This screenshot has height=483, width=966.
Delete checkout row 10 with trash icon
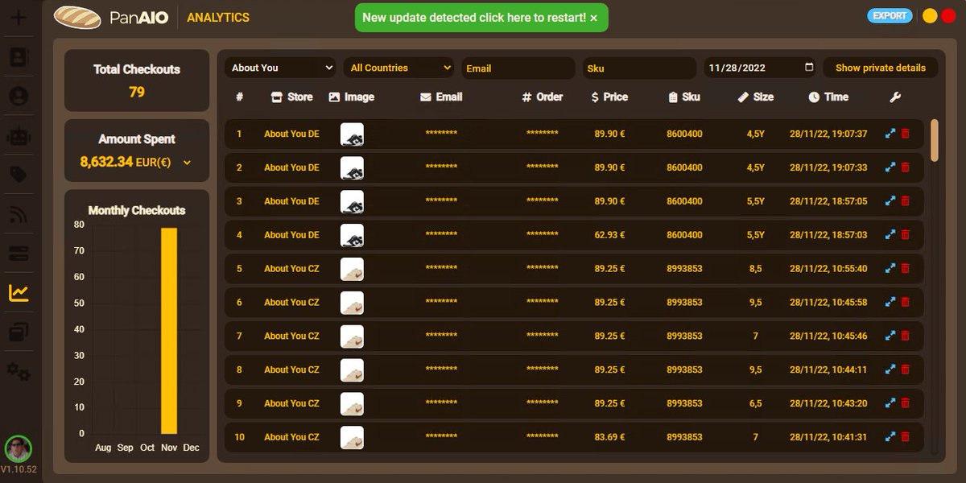click(905, 437)
